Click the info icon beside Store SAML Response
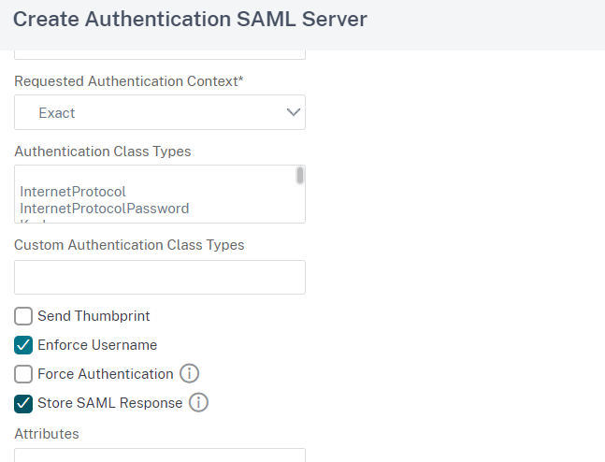 tap(198, 403)
